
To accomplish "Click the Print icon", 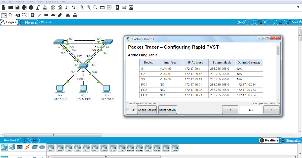I will click(x=24, y=8).
